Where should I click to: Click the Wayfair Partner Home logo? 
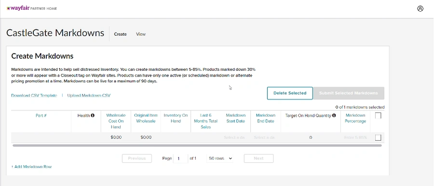pos(32,8)
